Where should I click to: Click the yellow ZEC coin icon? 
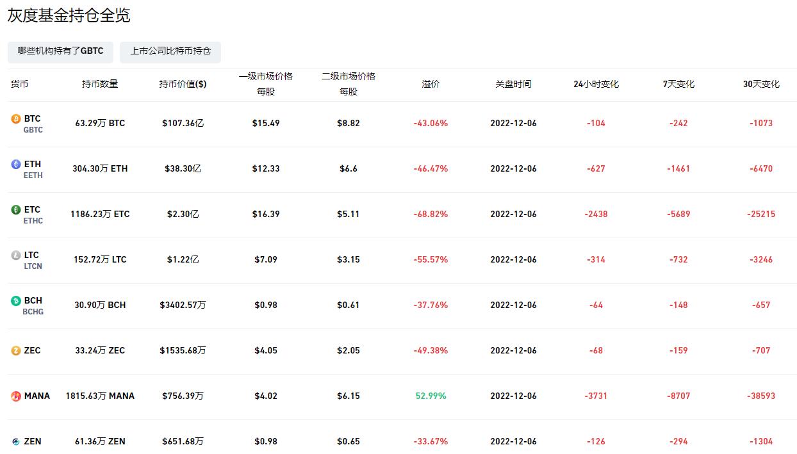tap(16, 350)
